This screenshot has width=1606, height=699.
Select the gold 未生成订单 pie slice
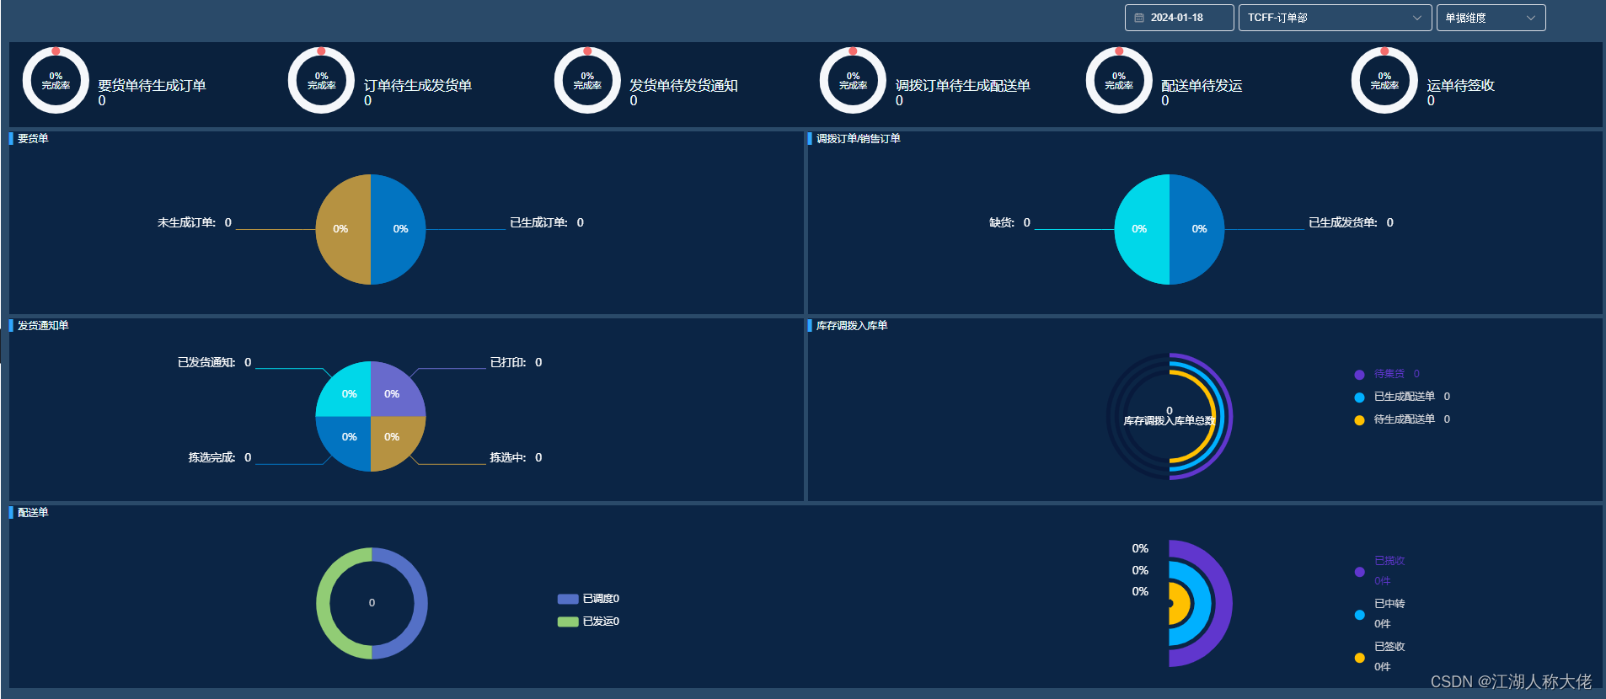(343, 229)
